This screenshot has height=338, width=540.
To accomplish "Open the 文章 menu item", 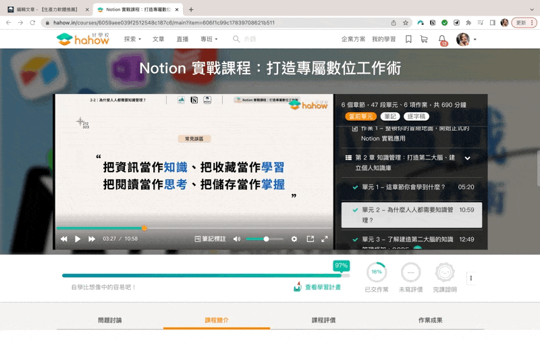I will pos(159,39).
